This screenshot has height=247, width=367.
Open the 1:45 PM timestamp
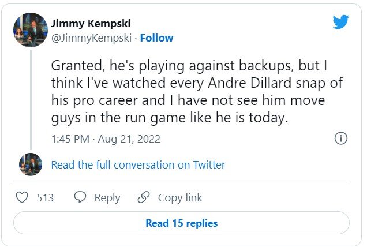click(69, 139)
